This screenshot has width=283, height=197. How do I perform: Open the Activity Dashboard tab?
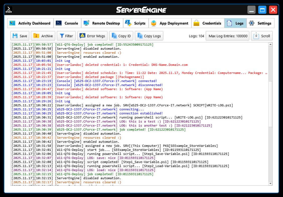coord(30,23)
